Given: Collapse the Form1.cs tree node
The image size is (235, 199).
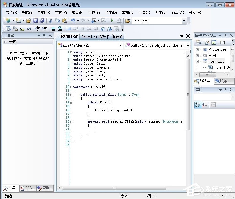Looking at the screenshot, I should pyautogui.click(x=197, y=61).
